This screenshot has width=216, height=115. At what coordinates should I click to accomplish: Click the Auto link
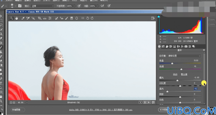(175, 74)
